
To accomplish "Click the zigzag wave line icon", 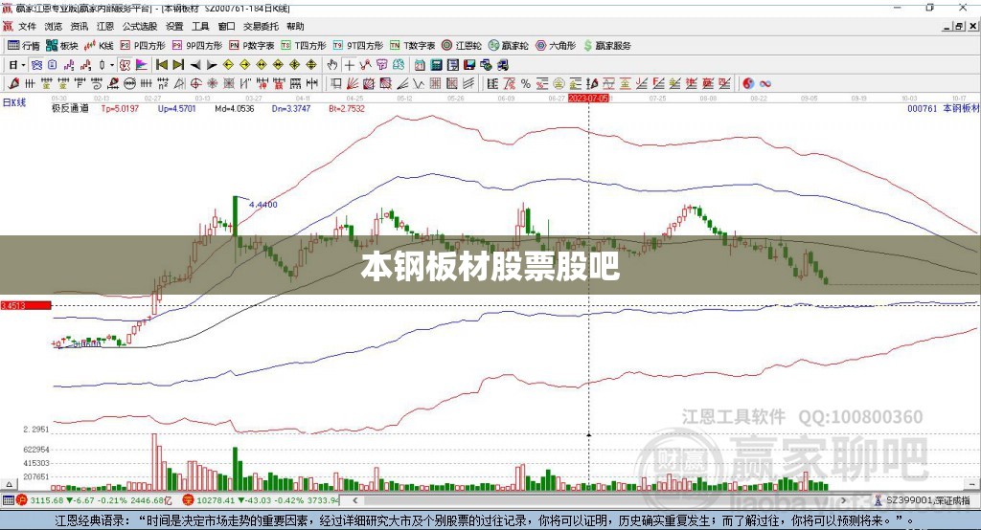I will pyautogui.click(x=419, y=84).
